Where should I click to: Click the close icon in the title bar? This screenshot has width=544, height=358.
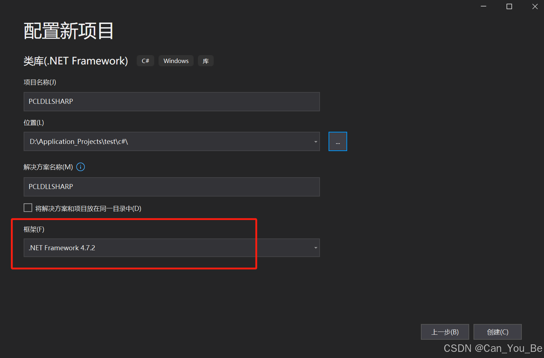tap(535, 6)
